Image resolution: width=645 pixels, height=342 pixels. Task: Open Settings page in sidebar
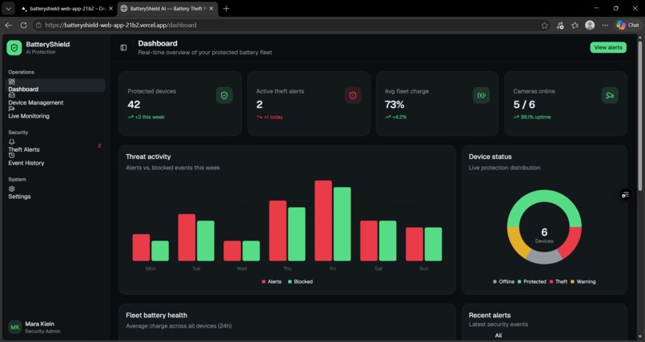pos(55,193)
